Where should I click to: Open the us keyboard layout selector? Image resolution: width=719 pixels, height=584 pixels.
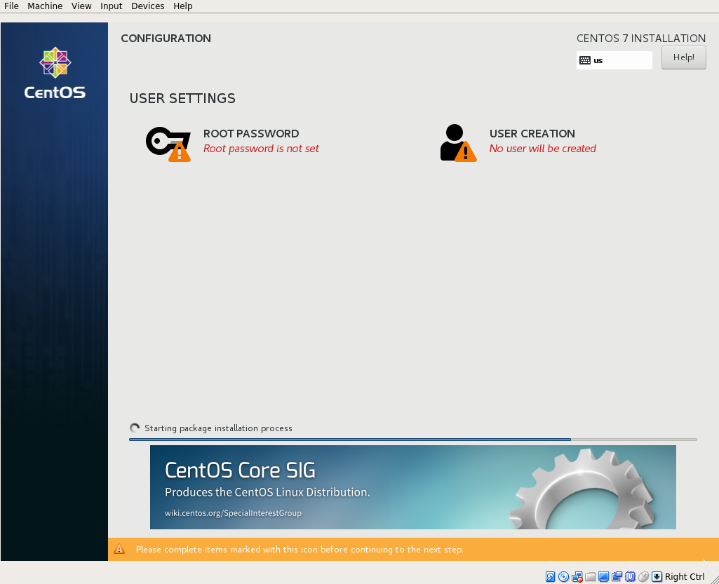[614, 60]
